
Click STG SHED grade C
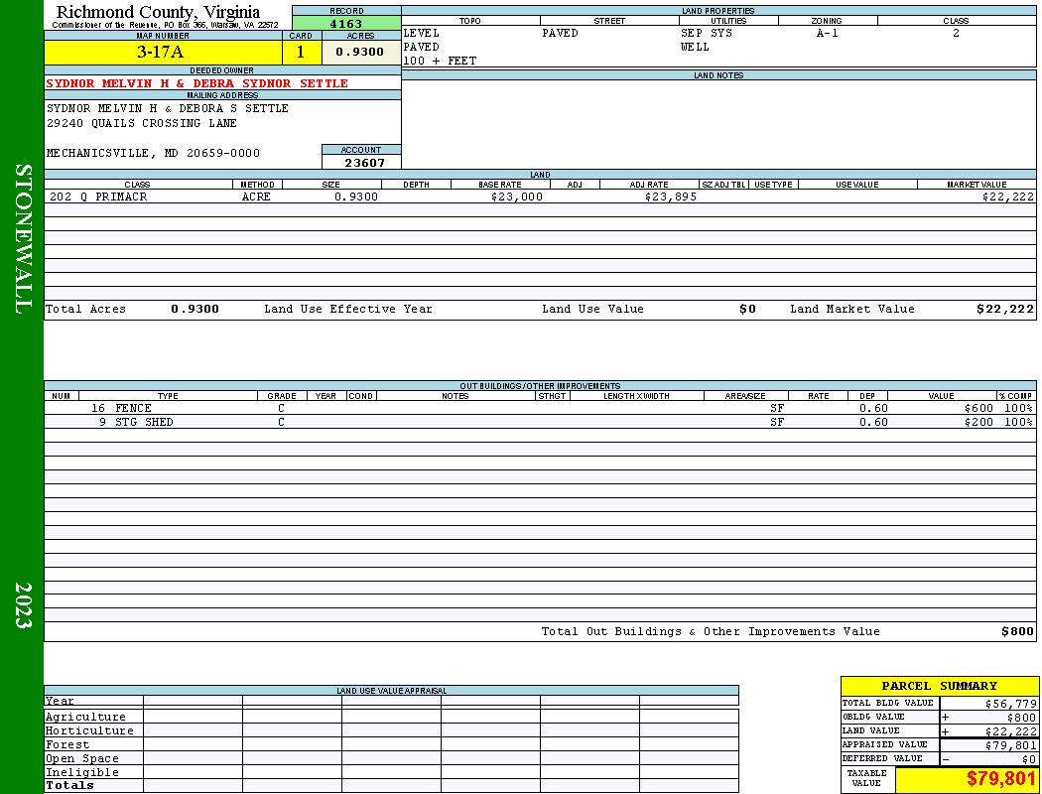(x=281, y=422)
